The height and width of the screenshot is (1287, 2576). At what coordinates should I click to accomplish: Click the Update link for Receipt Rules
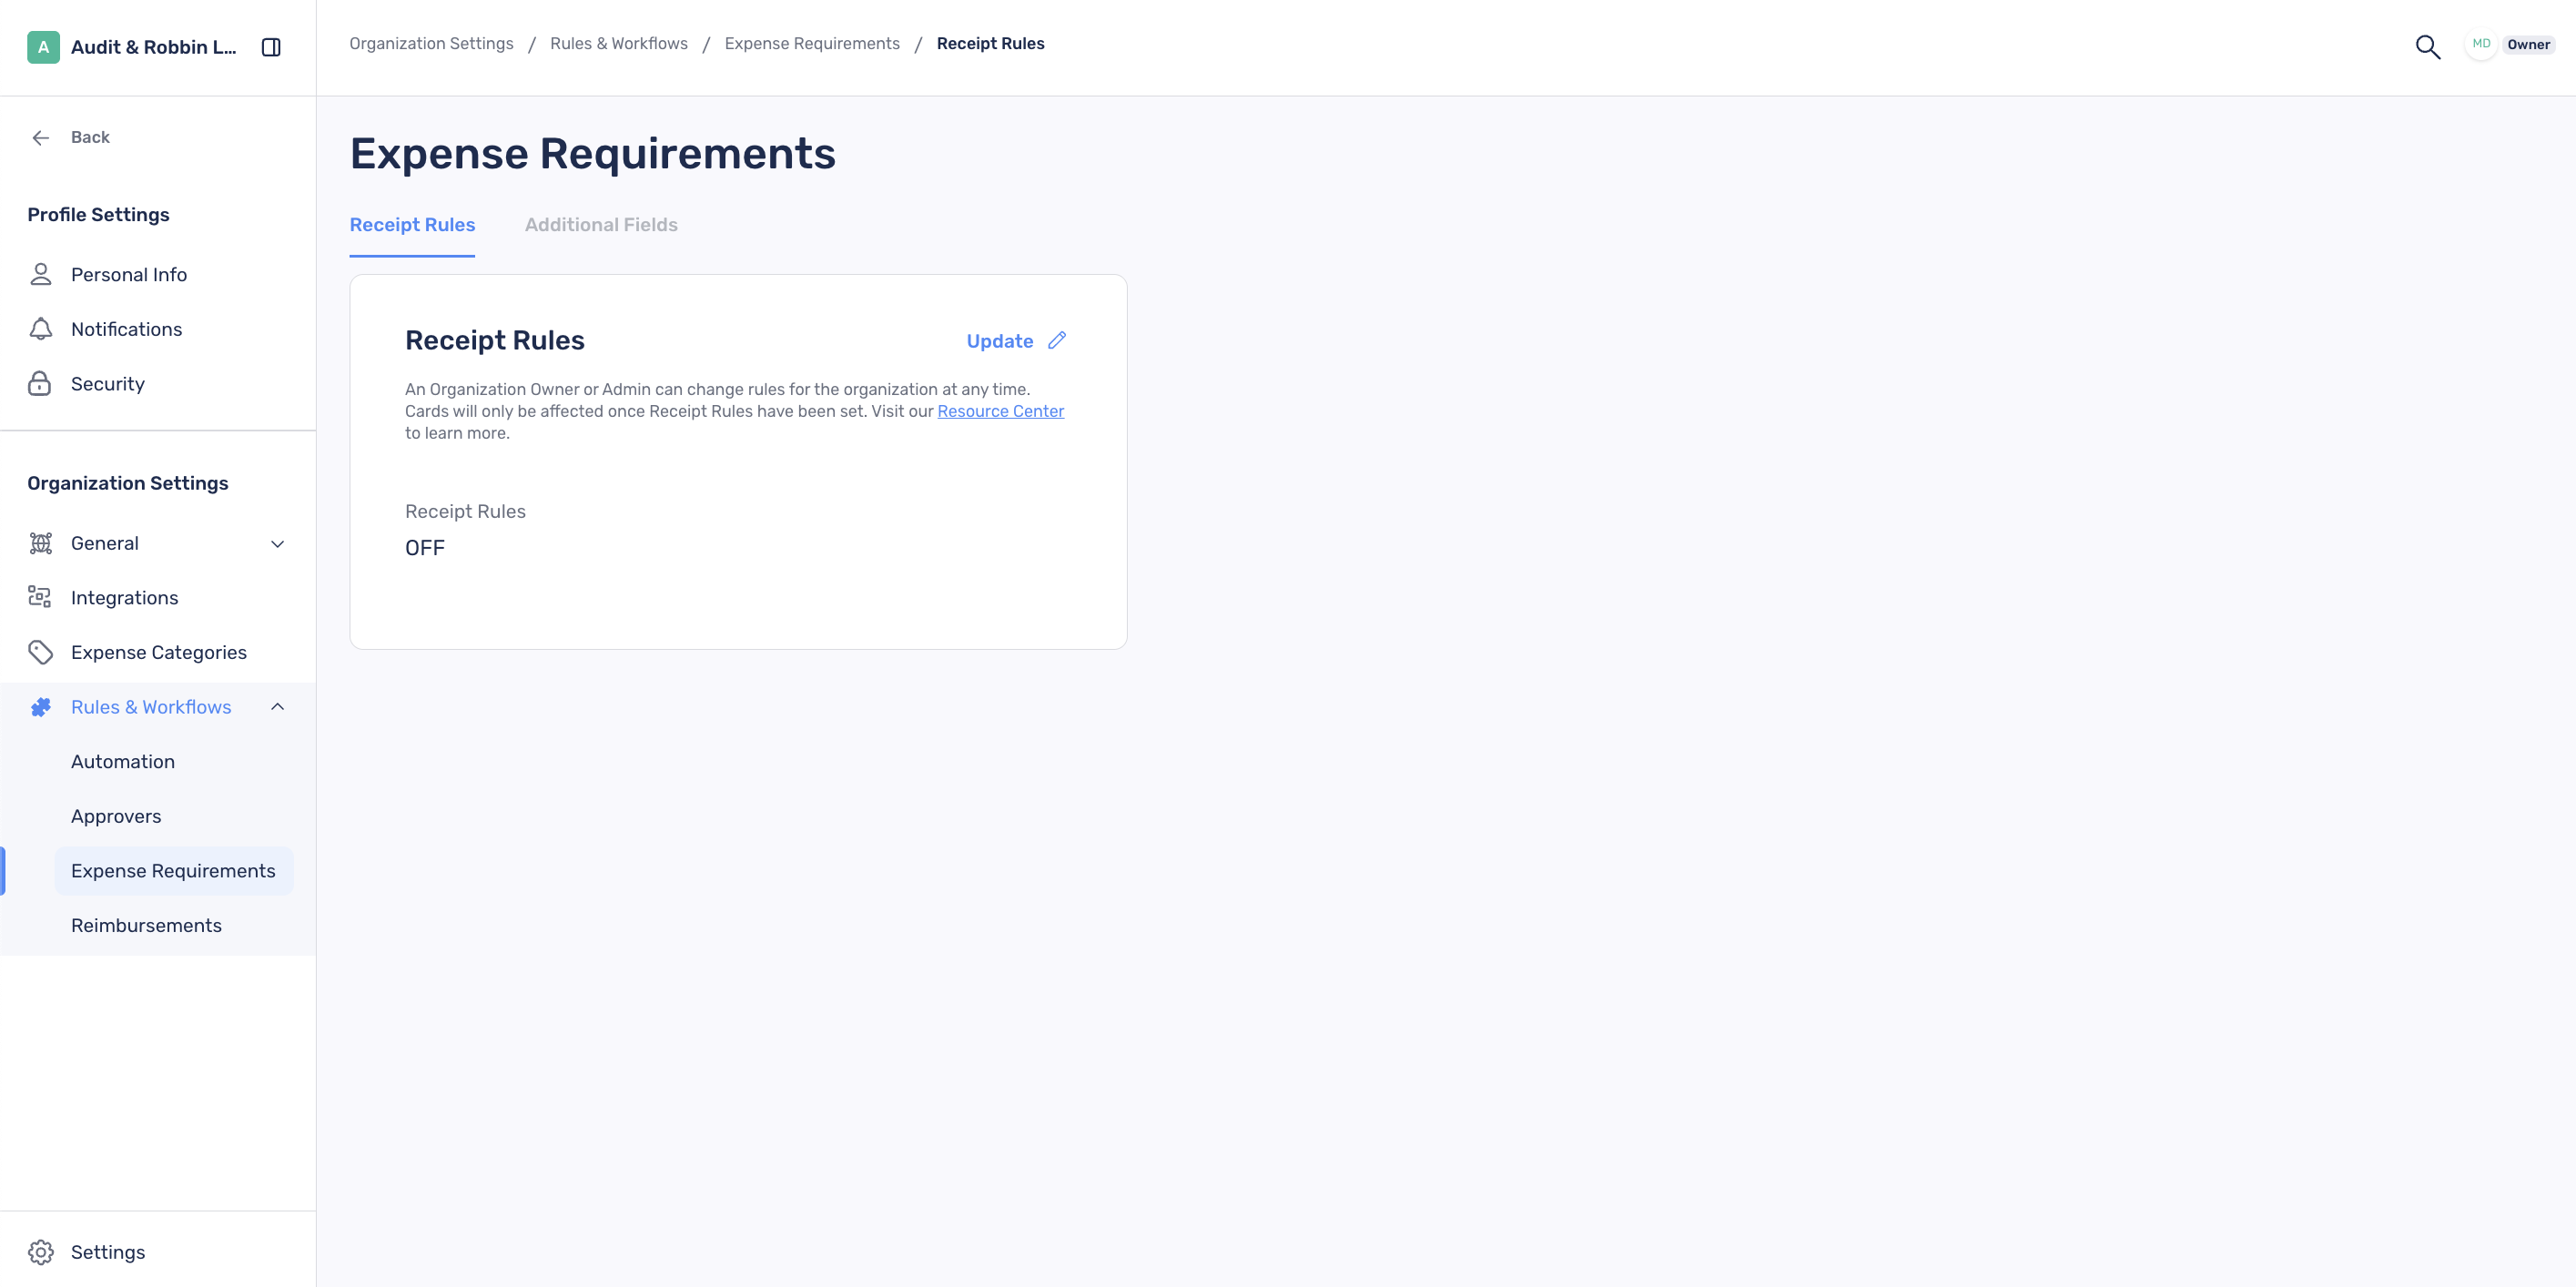pos(999,341)
